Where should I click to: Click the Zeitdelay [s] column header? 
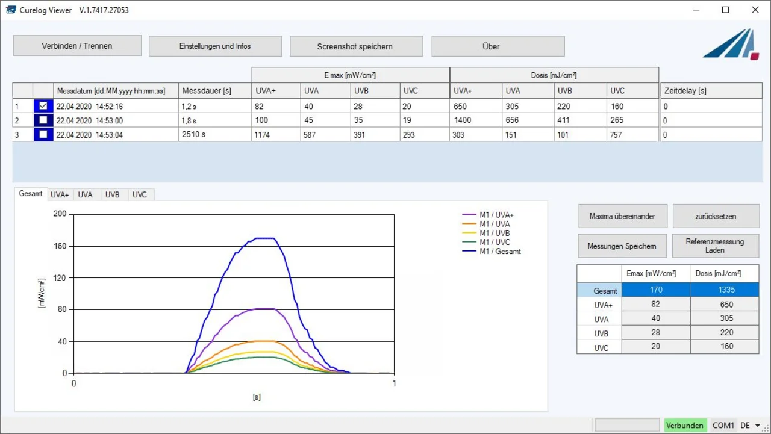(x=711, y=91)
